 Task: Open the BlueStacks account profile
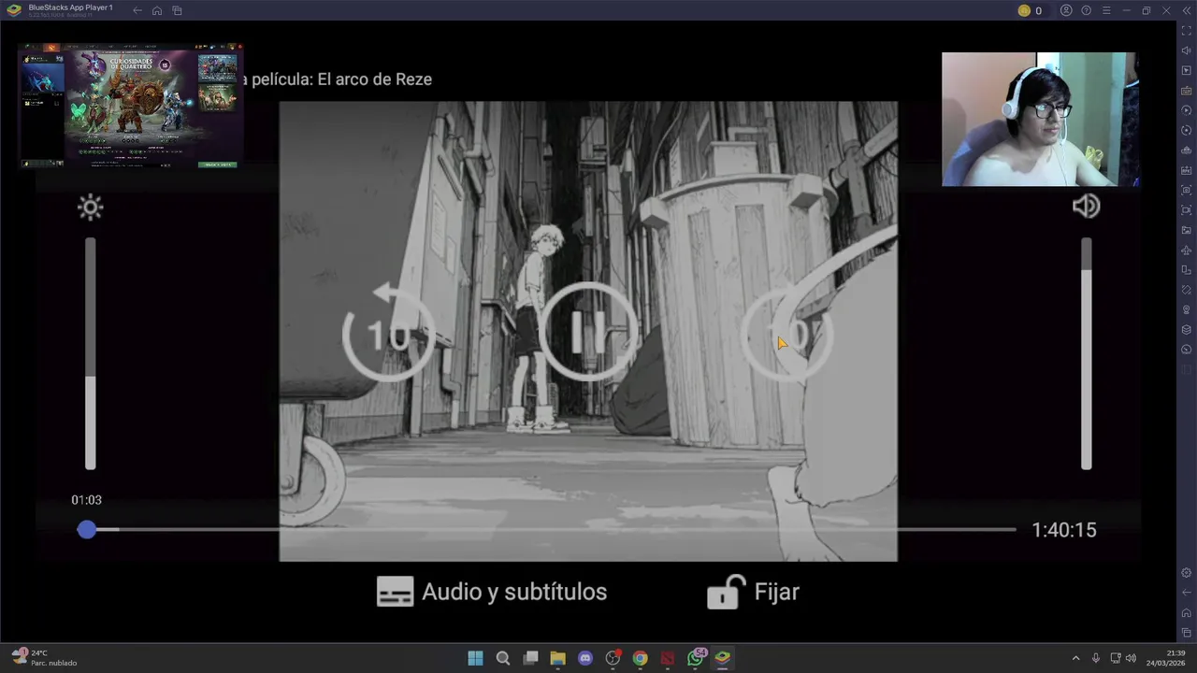pyautogui.click(x=1066, y=10)
